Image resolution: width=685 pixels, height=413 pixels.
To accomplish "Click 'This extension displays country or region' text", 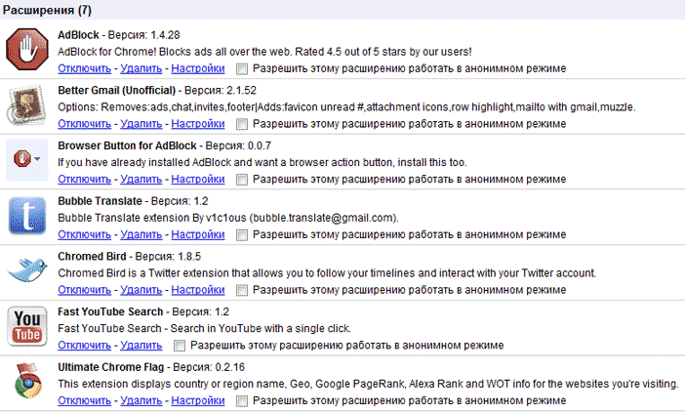I will [368, 384].
